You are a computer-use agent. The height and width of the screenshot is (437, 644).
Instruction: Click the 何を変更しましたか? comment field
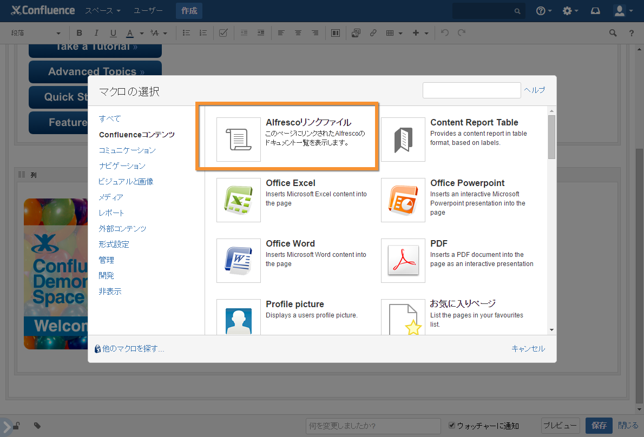point(373,426)
